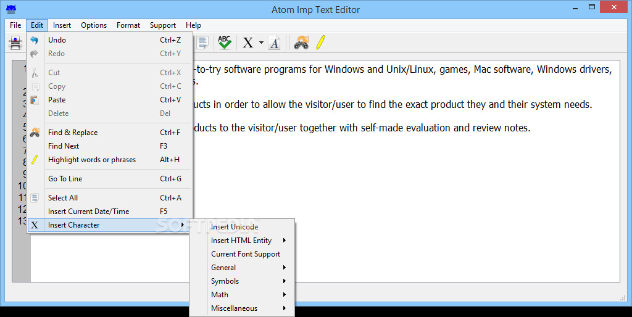The height and width of the screenshot is (317, 632).
Task: Open the Options menu
Action: coord(94,25)
